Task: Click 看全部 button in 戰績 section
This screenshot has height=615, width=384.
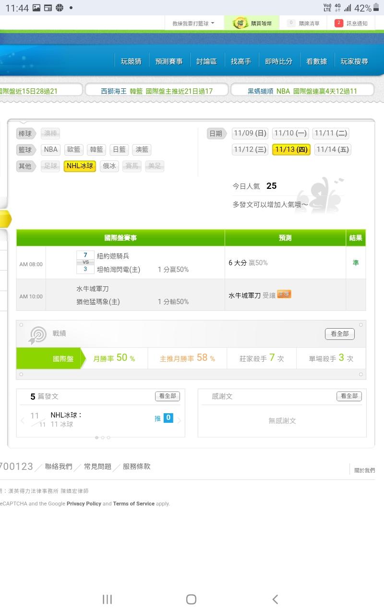Action: pos(339,333)
